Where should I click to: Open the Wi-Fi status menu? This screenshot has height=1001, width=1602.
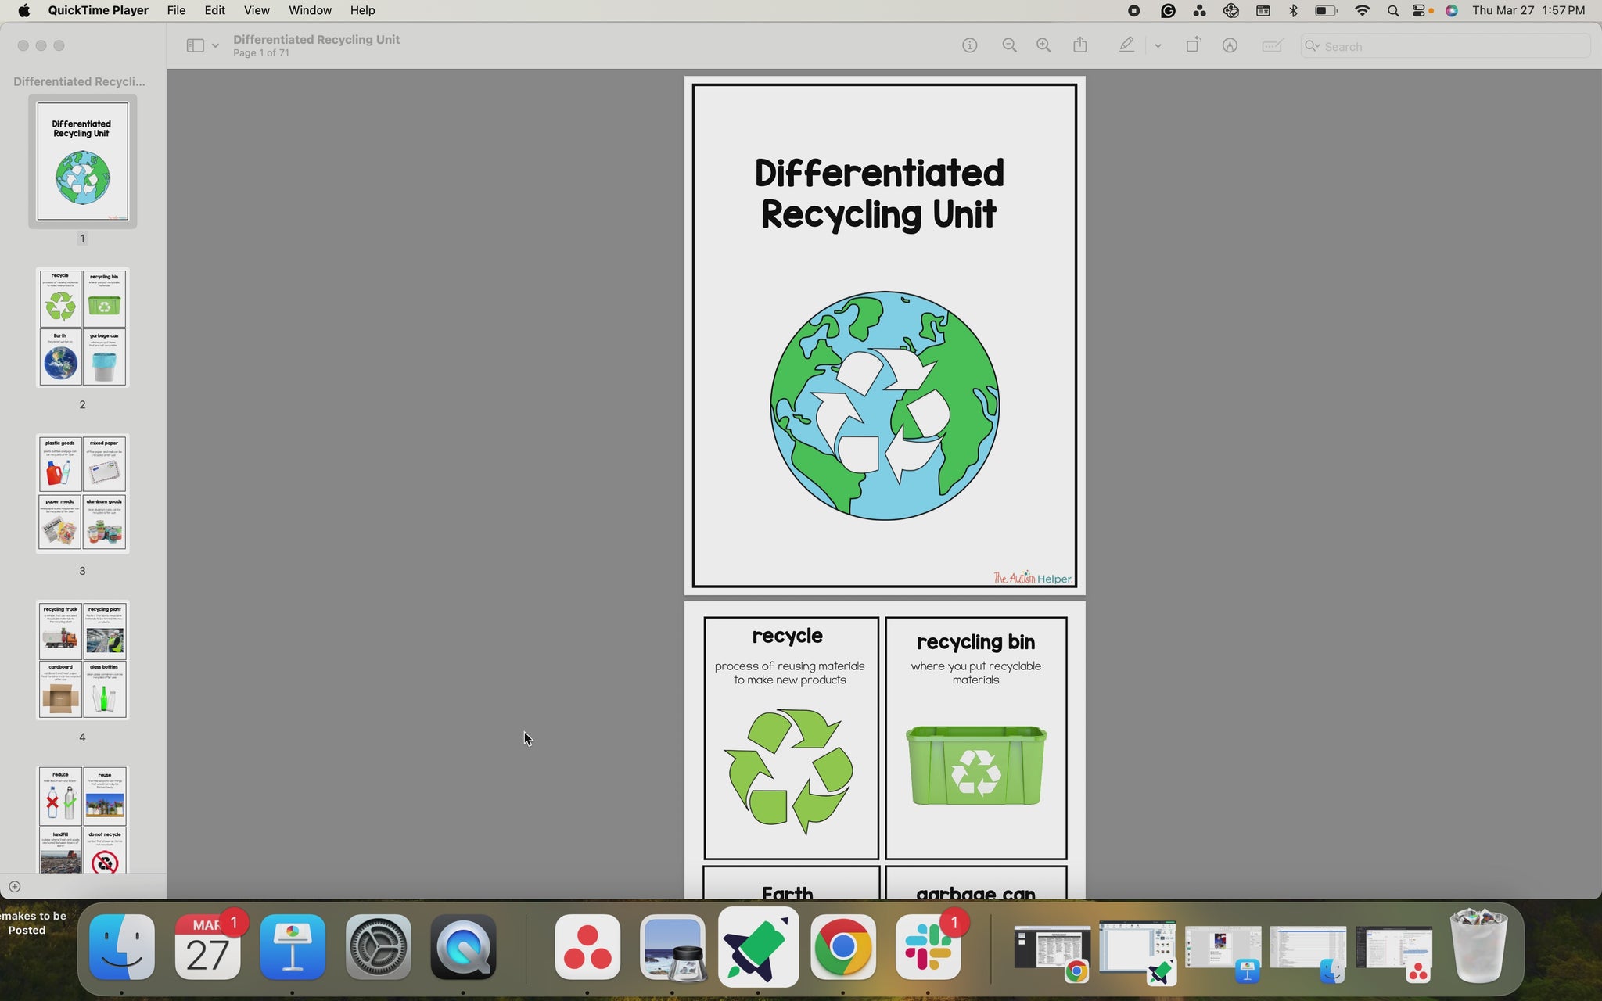coord(1362,10)
